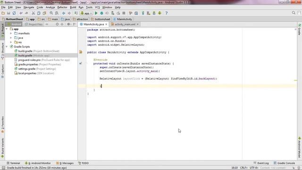The image size is (302, 170).
Task: Select build.gradle (Module: app) file
Action: click(32, 56)
